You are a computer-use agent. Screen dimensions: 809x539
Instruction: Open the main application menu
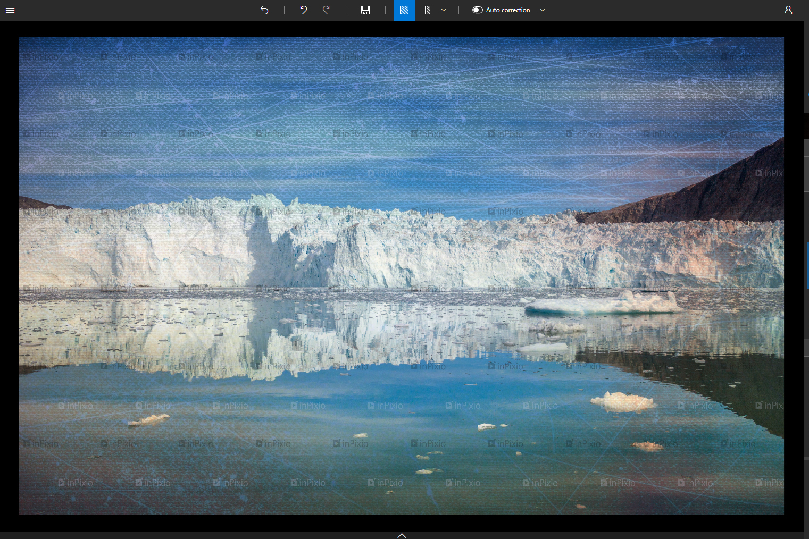click(x=10, y=10)
